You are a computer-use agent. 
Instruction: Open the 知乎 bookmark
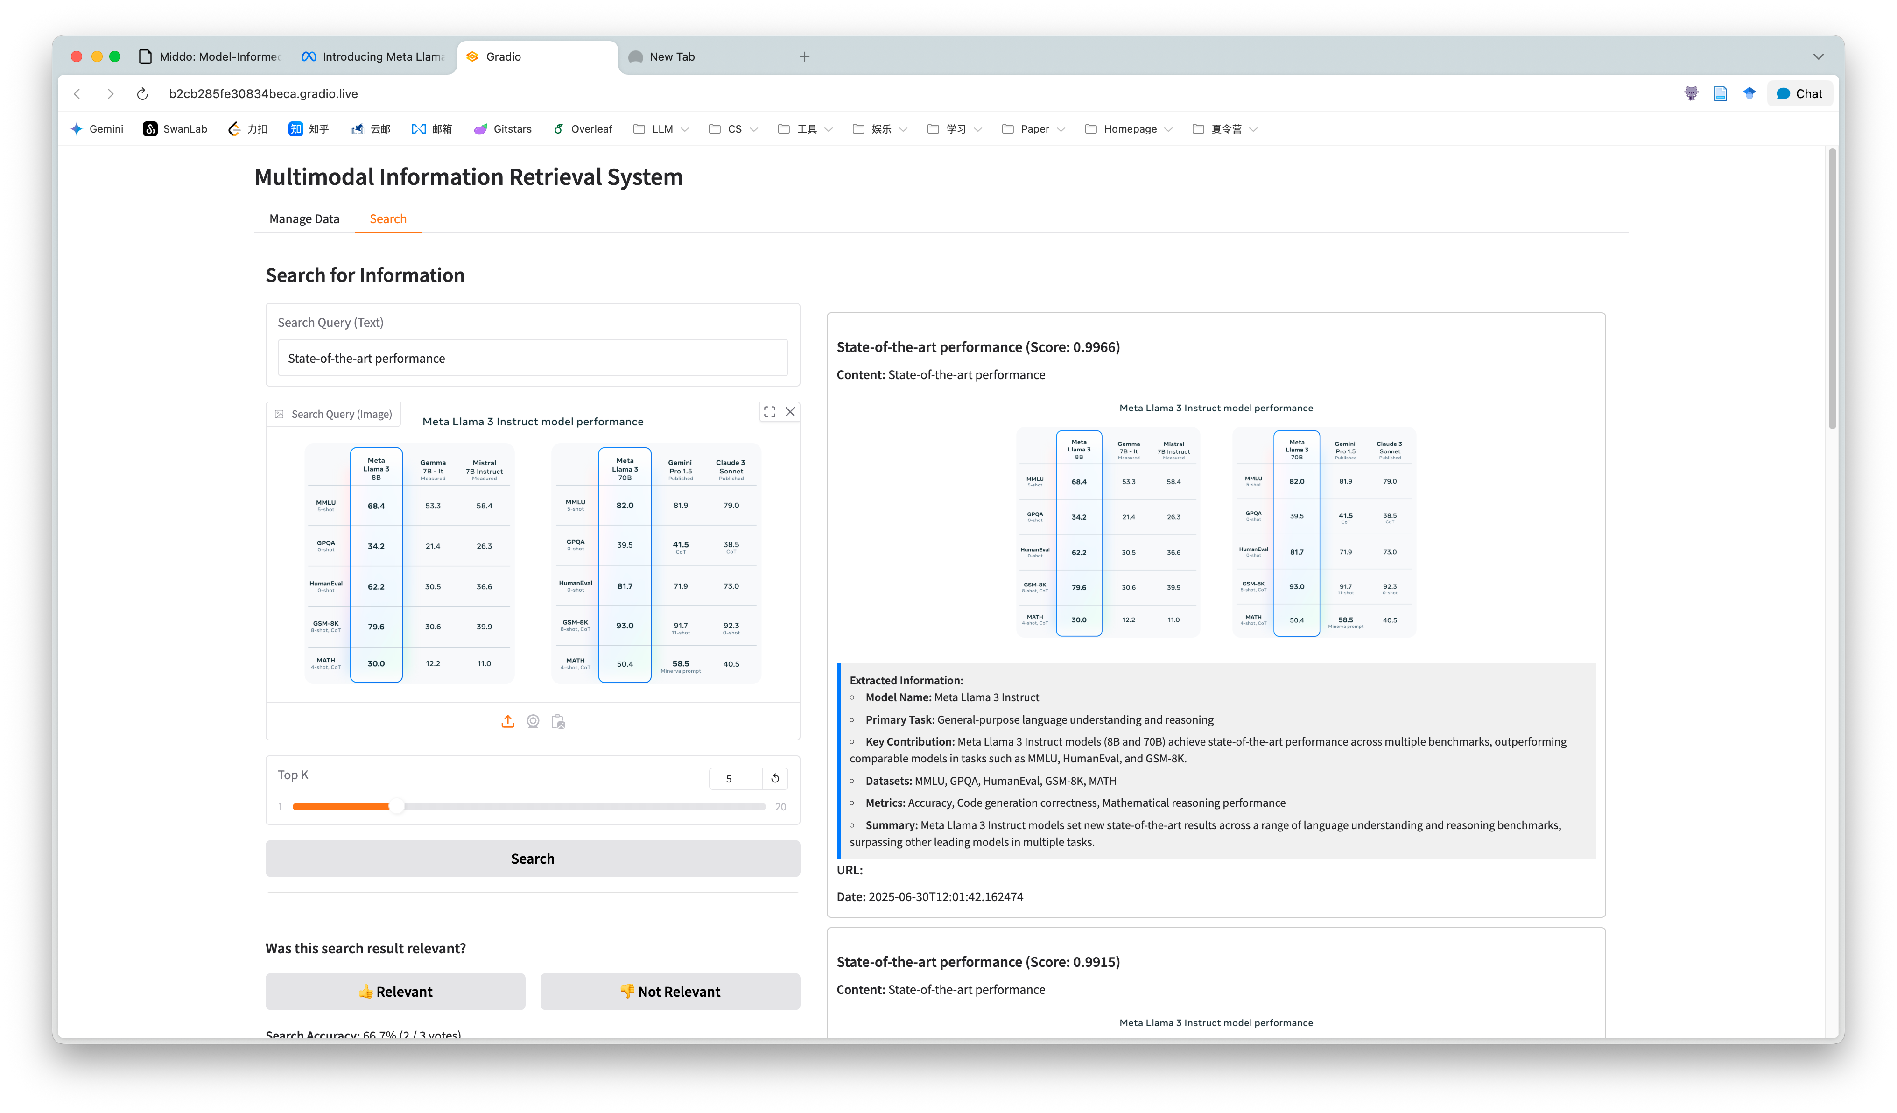pos(309,129)
